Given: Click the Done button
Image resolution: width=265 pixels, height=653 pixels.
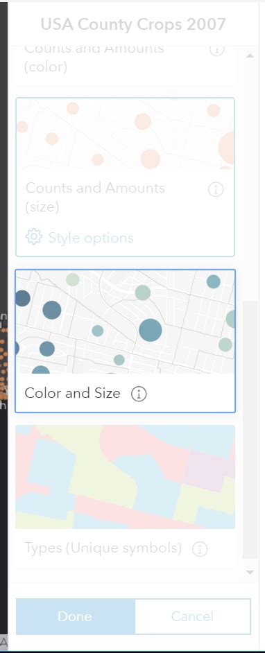Looking at the screenshot, I should tap(76, 616).
